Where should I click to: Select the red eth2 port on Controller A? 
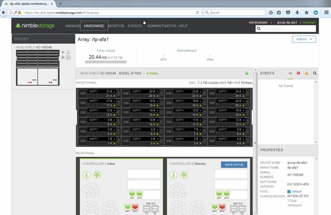pyautogui.click(x=135, y=208)
